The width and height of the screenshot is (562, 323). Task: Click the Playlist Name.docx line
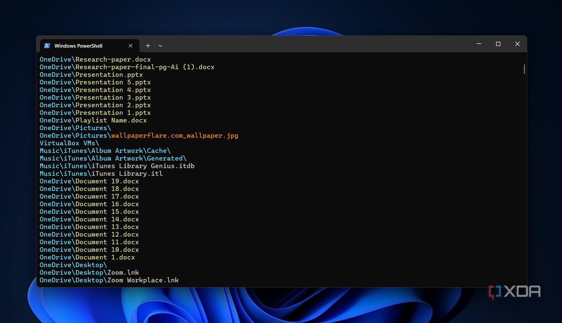[x=93, y=120]
